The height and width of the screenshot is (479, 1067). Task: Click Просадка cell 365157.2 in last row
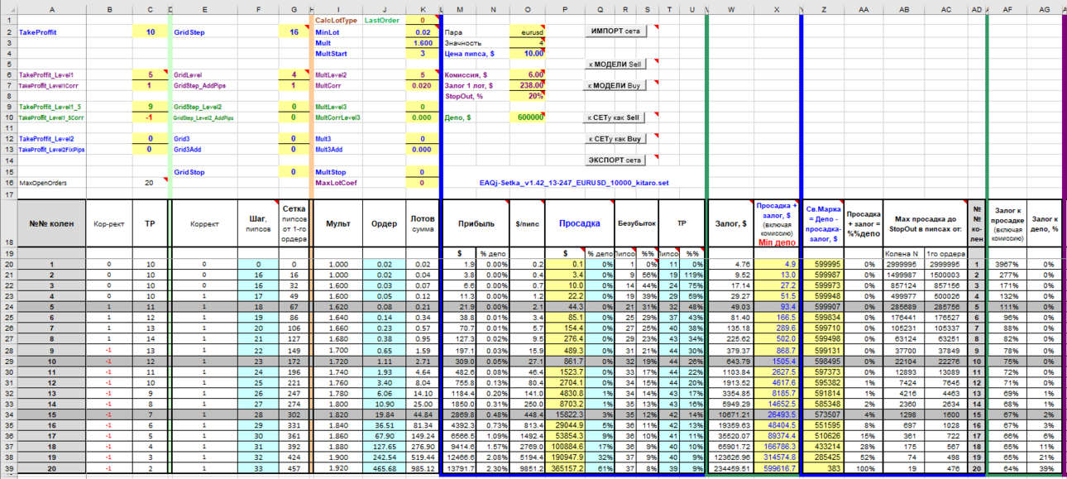tap(565, 467)
